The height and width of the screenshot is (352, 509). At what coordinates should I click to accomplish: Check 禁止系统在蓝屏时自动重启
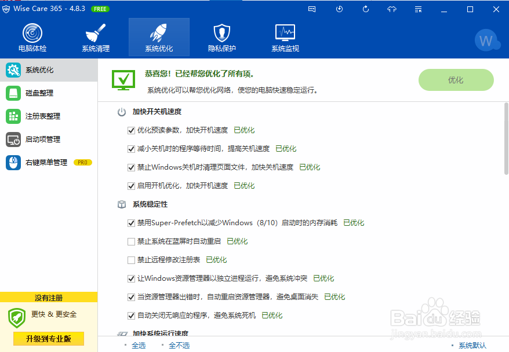131,241
